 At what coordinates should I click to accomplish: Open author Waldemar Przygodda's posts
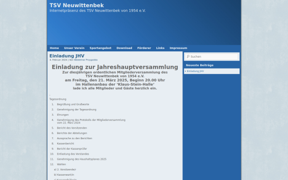pos(85,60)
